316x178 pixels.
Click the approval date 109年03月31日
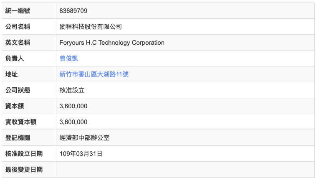81,154
